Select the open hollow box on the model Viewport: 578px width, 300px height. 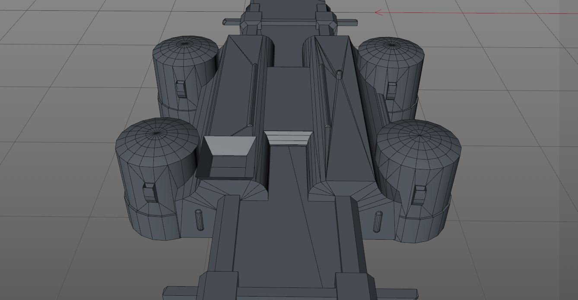pyautogui.click(x=225, y=157)
